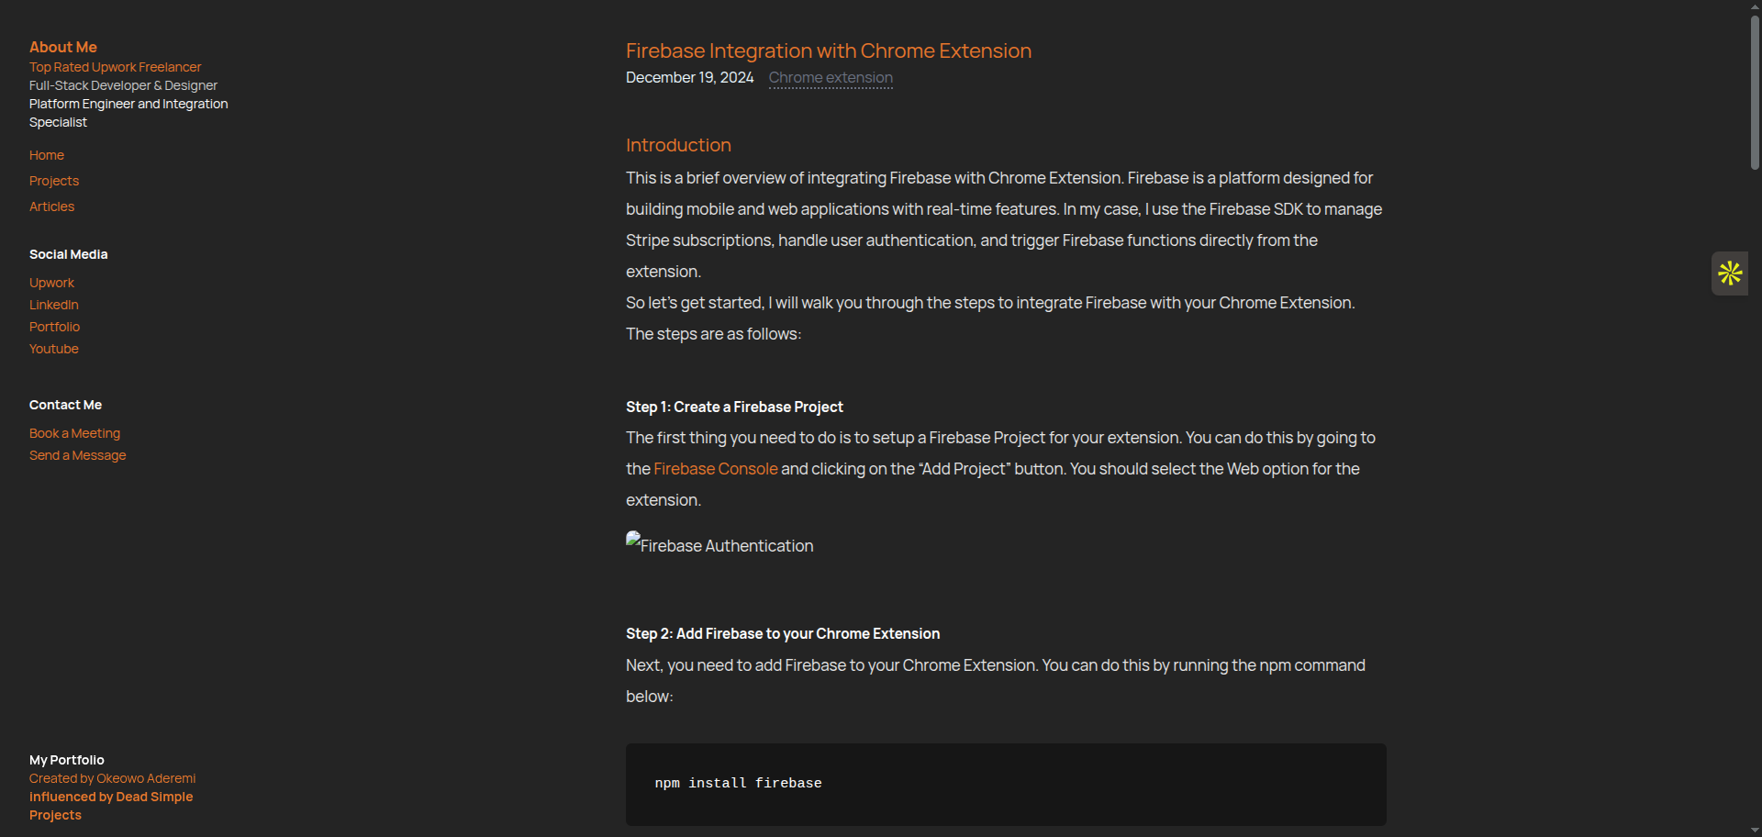This screenshot has width=1762, height=837.
Task: Click the page's vertical scrollbar thumb
Action: tap(1755, 92)
